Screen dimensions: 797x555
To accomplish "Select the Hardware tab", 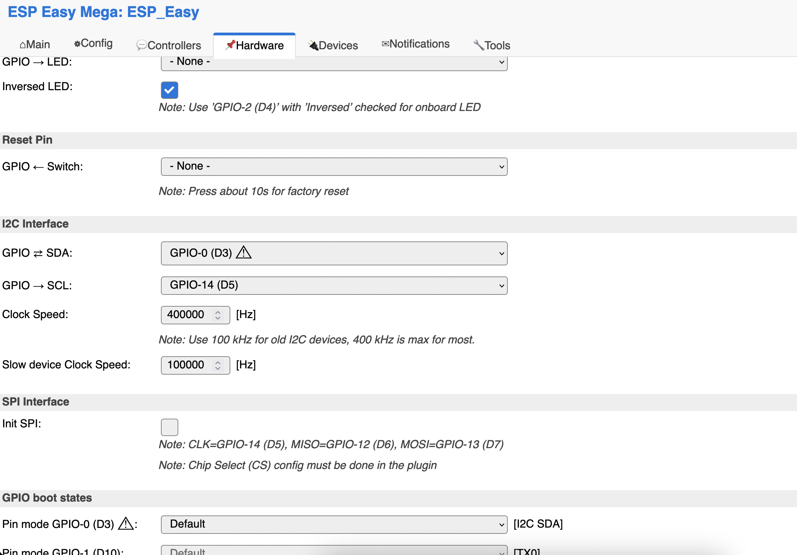I will (x=254, y=45).
